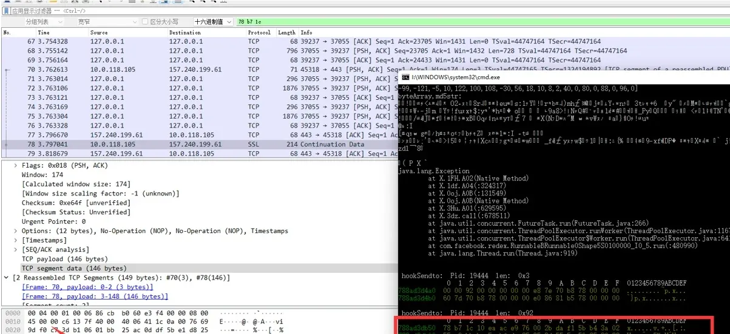Viewport: 730px width, 334px height.
Task: Click the 788ad3d4a0 memory dump row
Action: pos(543,290)
